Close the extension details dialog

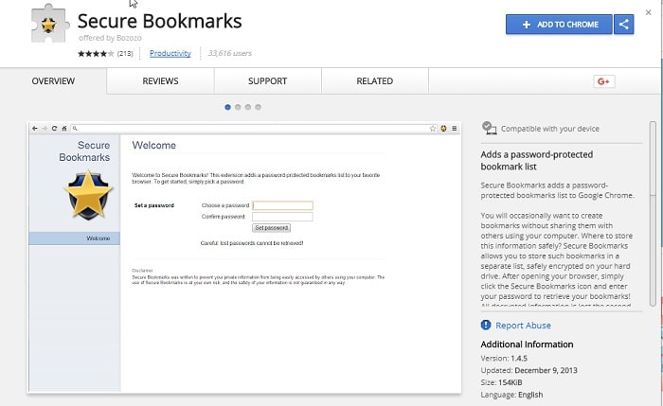[x=648, y=12]
